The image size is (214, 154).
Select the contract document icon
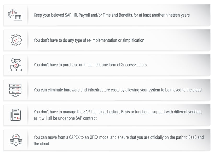click(x=15, y=115)
